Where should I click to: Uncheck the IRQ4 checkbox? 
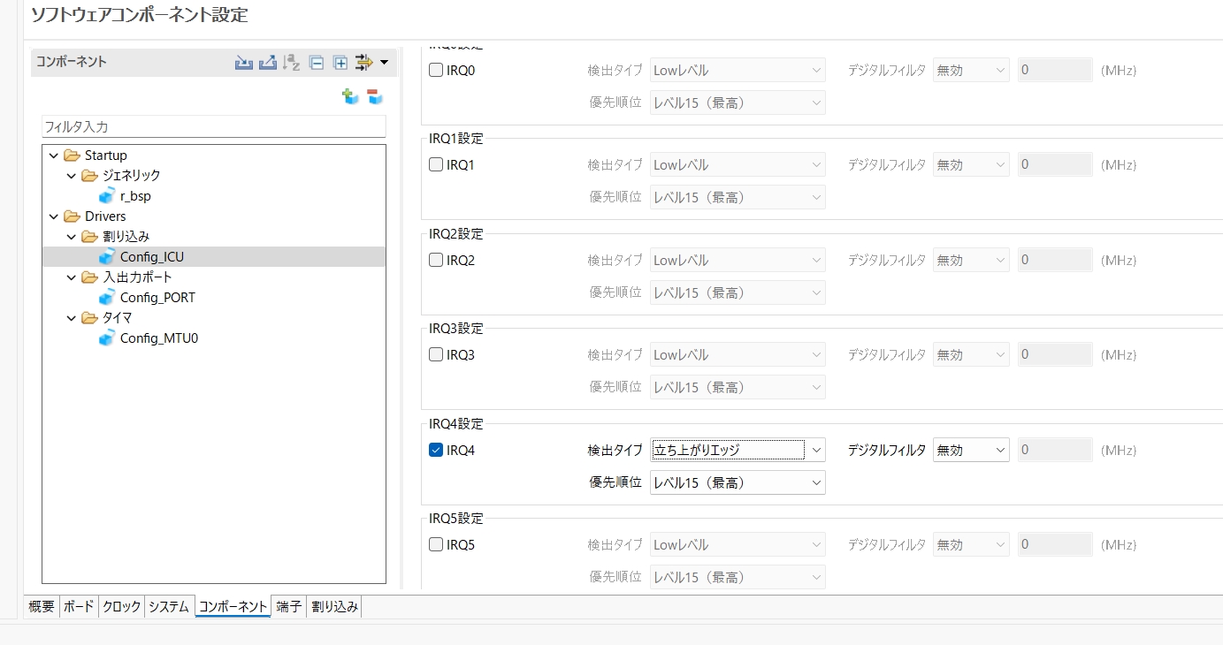436,450
